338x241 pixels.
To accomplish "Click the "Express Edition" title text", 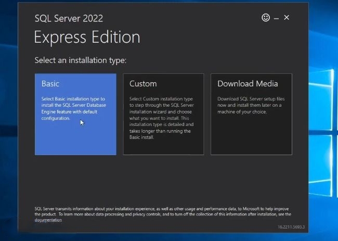I will (x=87, y=37).
